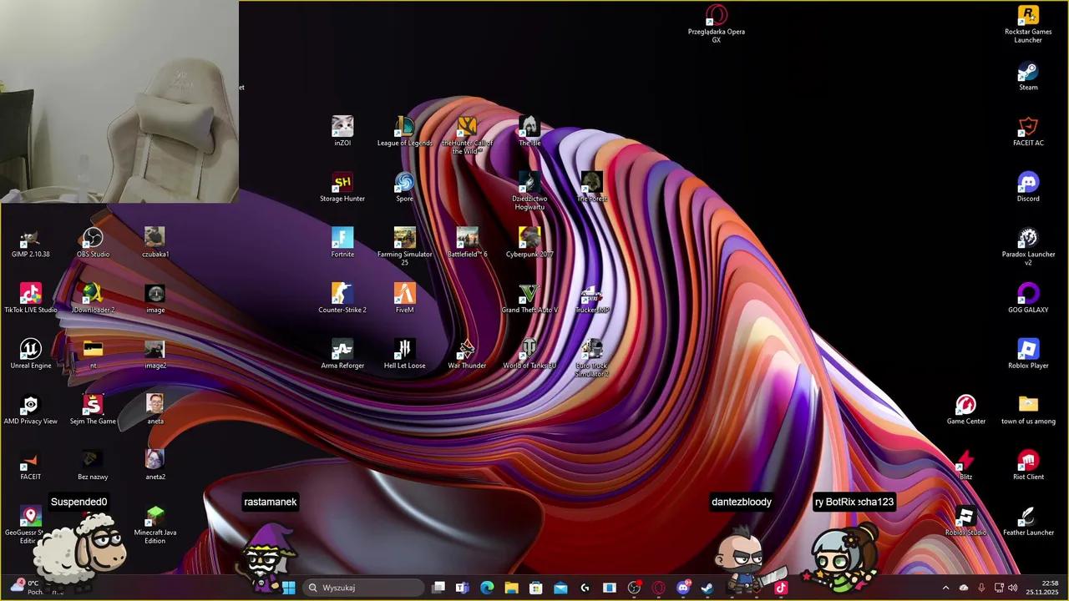Click the microphone tray icon
Image resolution: width=1069 pixels, height=601 pixels.
tap(981, 588)
